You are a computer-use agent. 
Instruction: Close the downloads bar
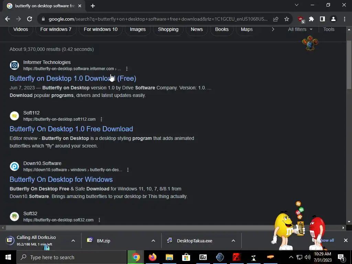[346, 240]
